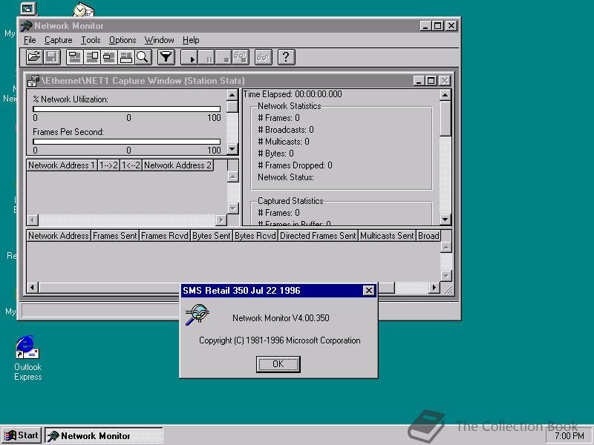This screenshot has height=445, width=594.
Task: Click the station pane scroll right arrow
Action: (434, 288)
